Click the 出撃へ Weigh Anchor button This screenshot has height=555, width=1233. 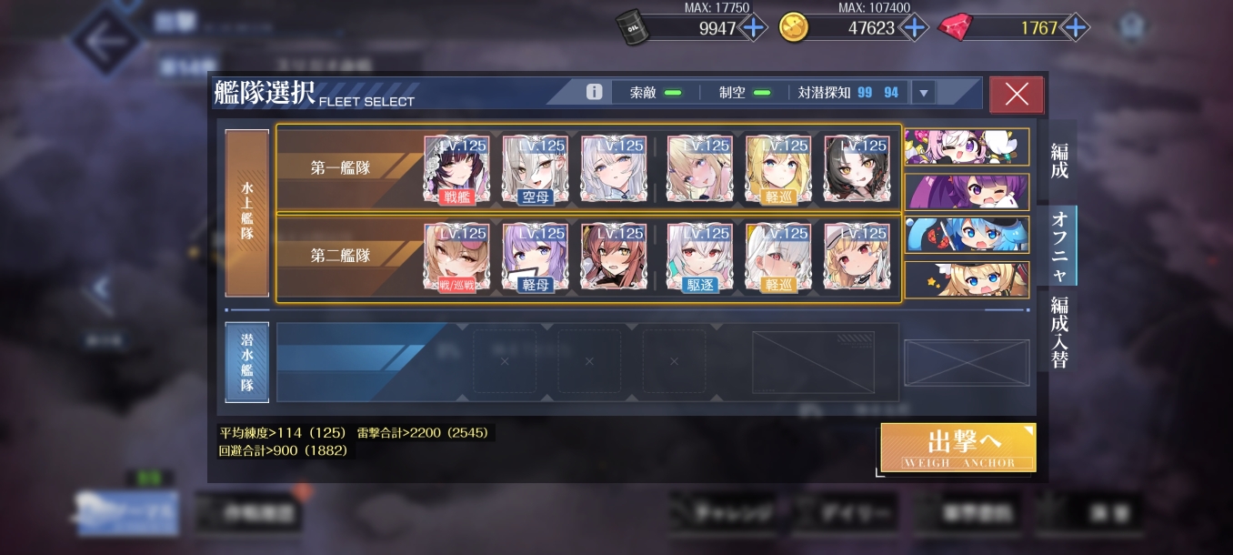click(958, 447)
